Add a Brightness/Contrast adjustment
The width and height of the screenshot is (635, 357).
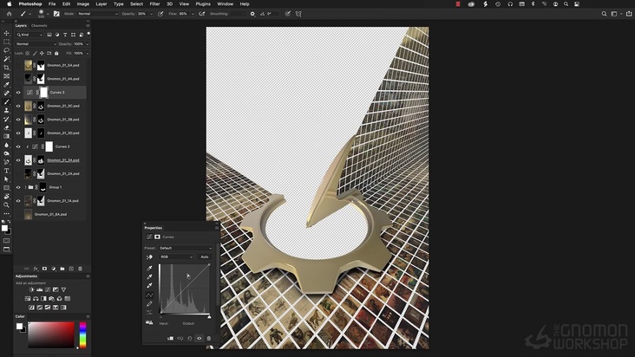31,289
